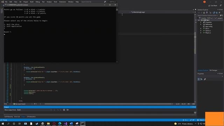Open the Main(string[] args) member dropdown
Viewport: 224px width, 126px height.
click(x=162, y=12)
